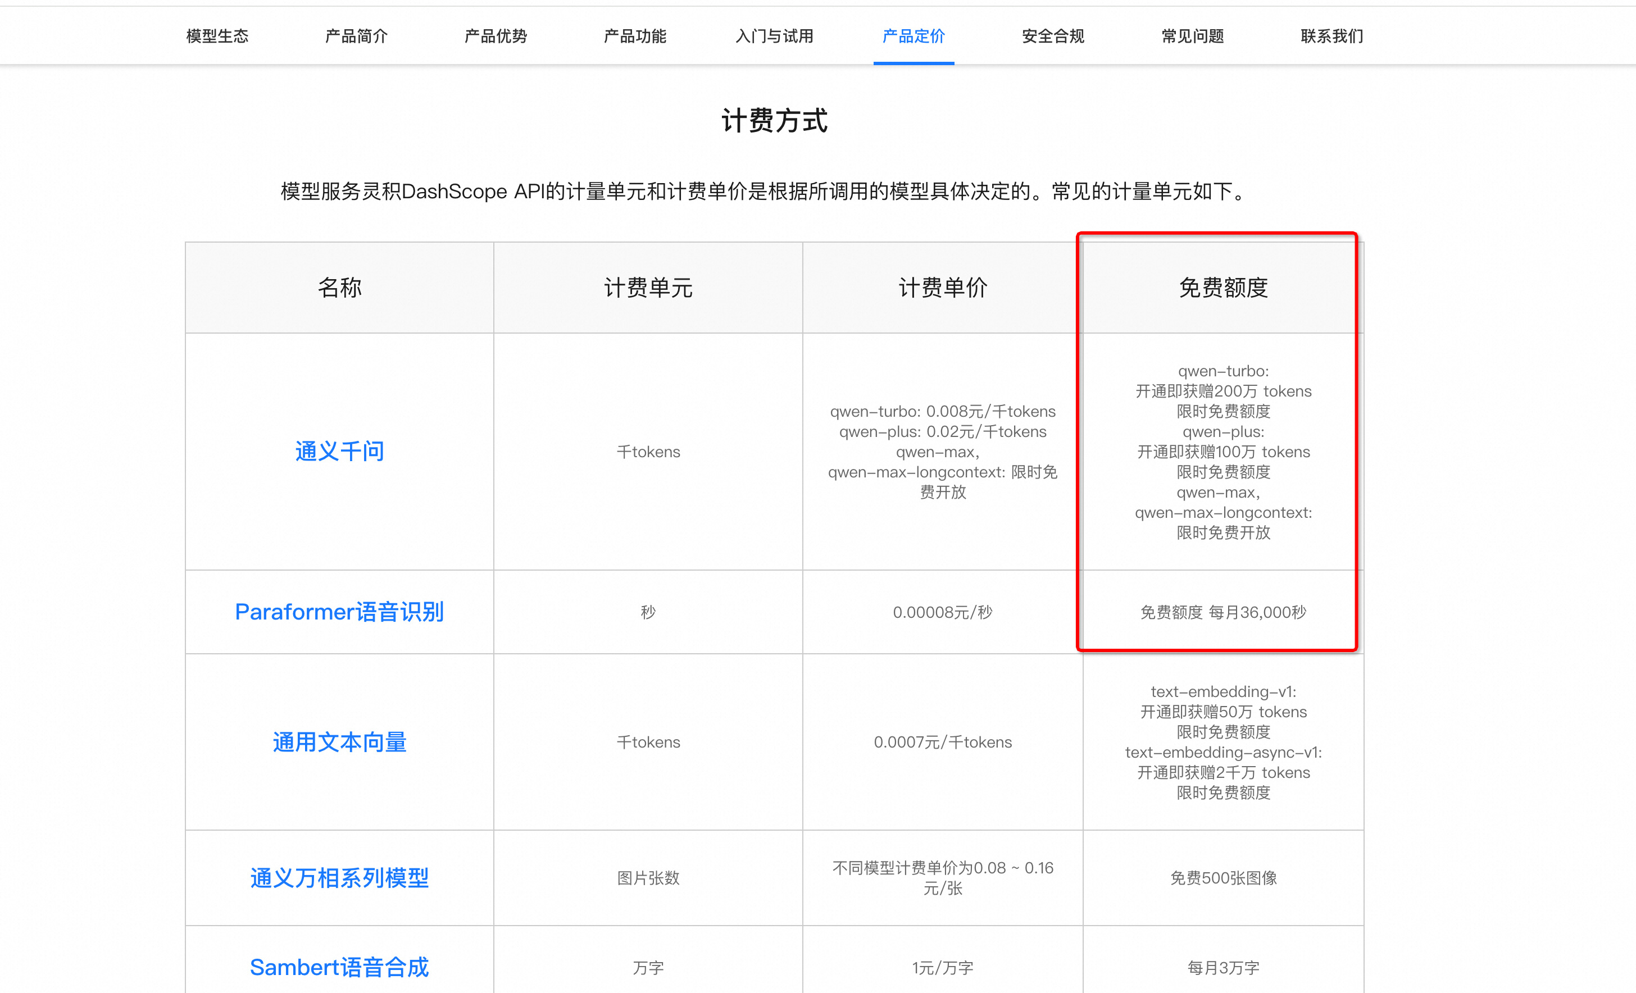Open the 通义千问 model link
The width and height of the screenshot is (1636, 993).
pyautogui.click(x=339, y=452)
